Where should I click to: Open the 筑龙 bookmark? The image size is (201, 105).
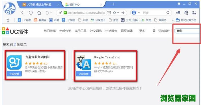tap(146, 20)
